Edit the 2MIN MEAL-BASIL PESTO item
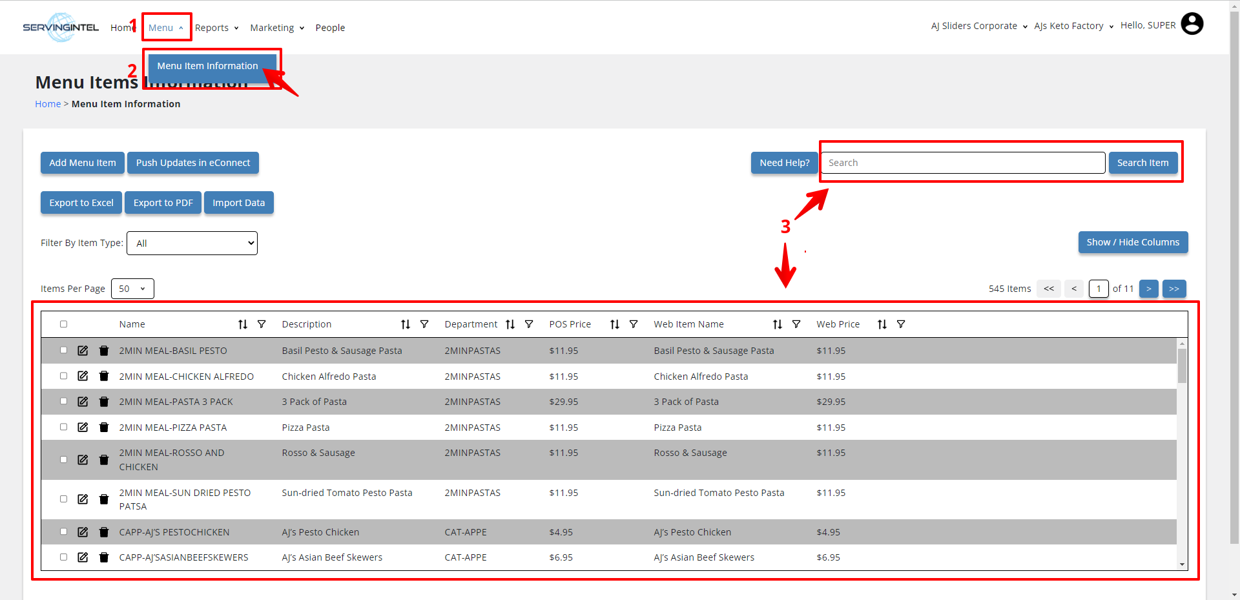This screenshot has height=600, width=1240. pyautogui.click(x=83, y=351)
